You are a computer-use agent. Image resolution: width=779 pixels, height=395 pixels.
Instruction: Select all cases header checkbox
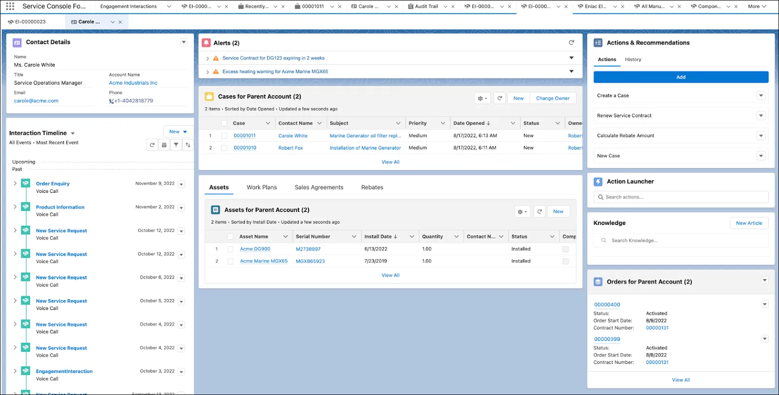click(x=224, y=123)
